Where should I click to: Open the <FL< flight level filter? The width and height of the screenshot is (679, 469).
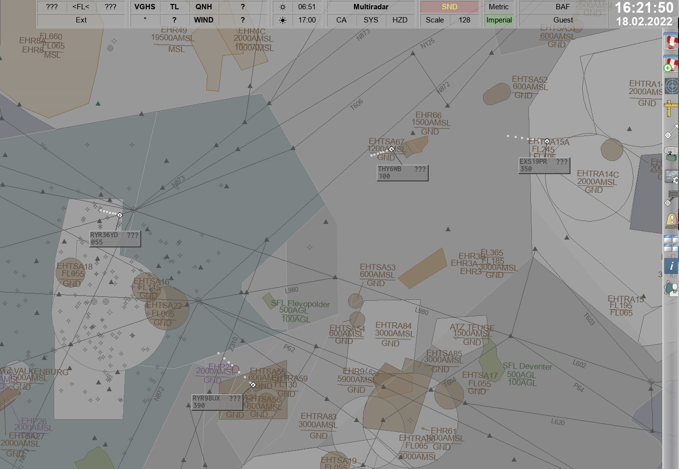coord(81,7)
